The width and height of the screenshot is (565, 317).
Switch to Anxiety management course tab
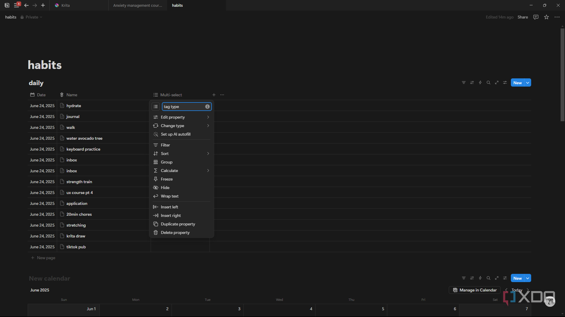tap(138, 5)
